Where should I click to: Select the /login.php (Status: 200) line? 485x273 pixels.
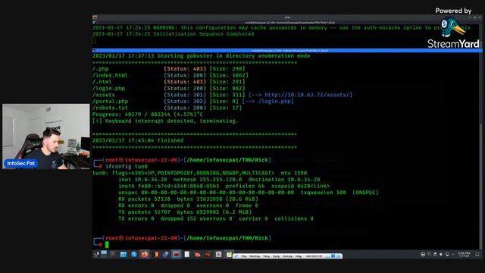(168, 88)
